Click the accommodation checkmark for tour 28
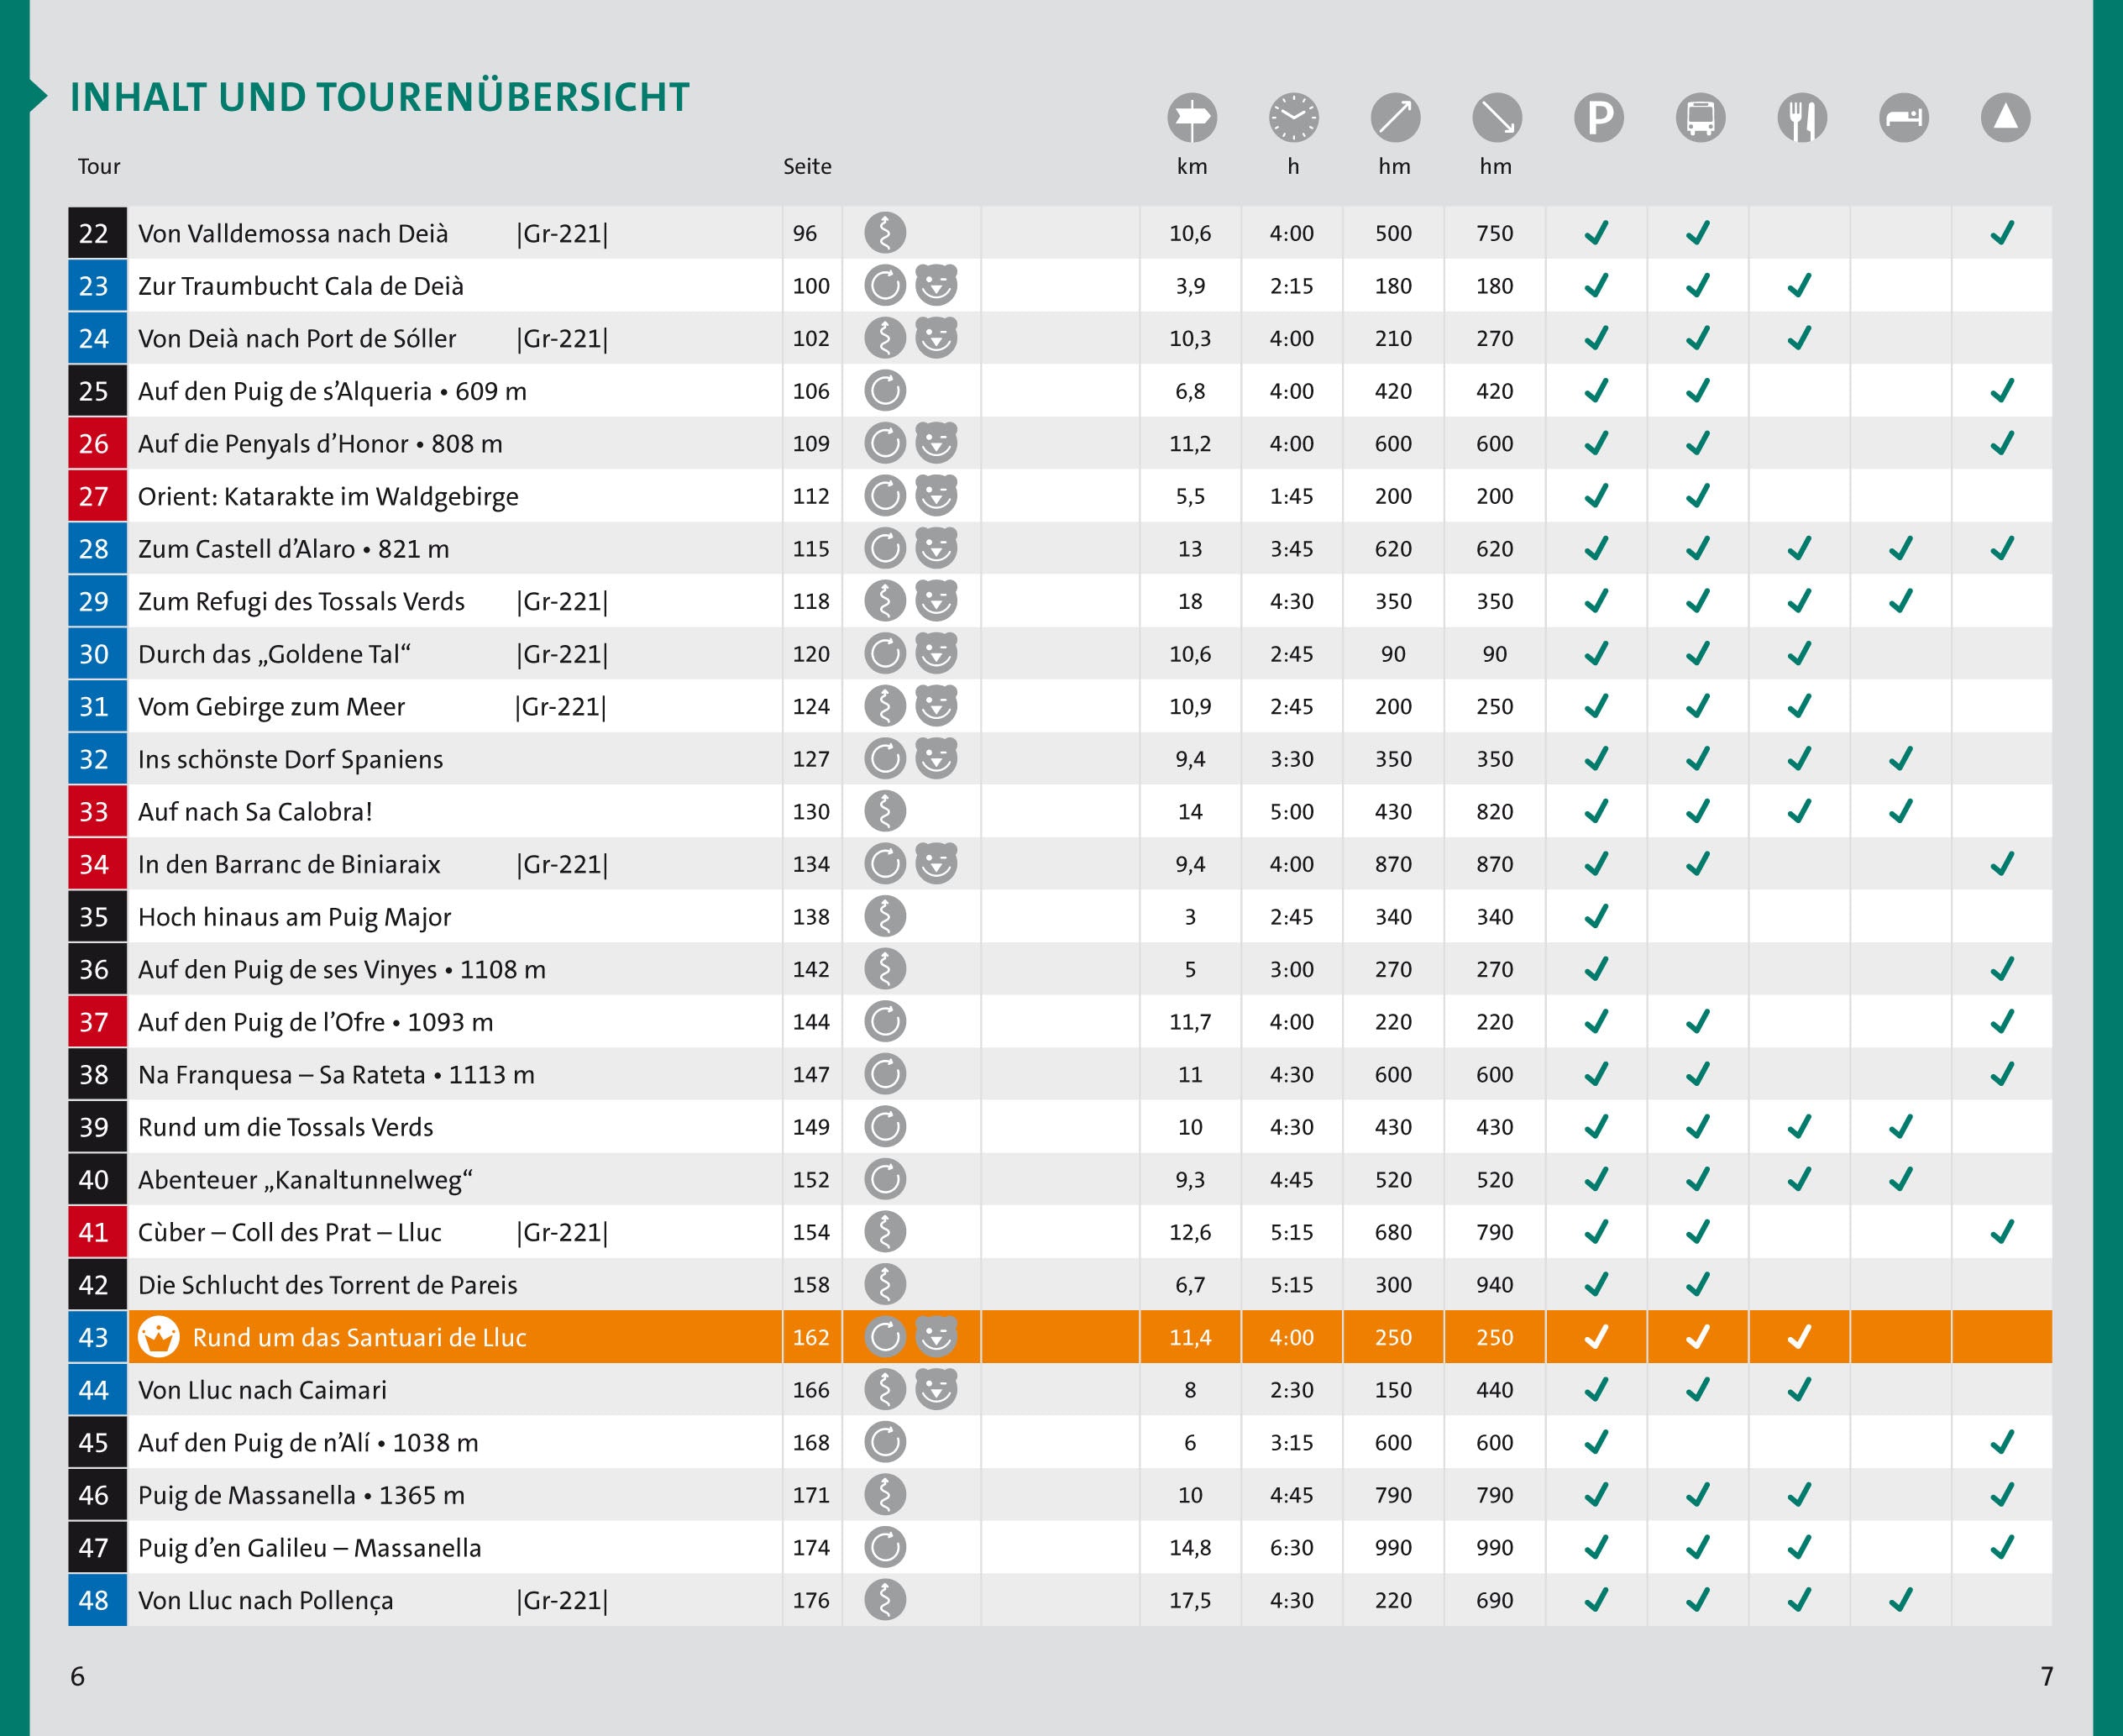Viewport: 2123px width, 1736px height. click(x=1901, y=548)
